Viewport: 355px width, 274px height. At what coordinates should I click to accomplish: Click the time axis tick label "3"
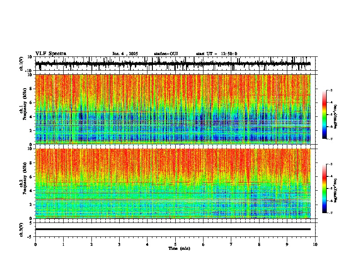pos(119,244)
